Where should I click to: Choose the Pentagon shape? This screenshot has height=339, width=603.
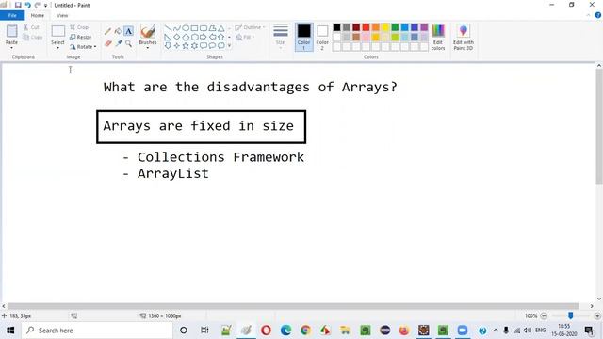[x=186, y=38]
